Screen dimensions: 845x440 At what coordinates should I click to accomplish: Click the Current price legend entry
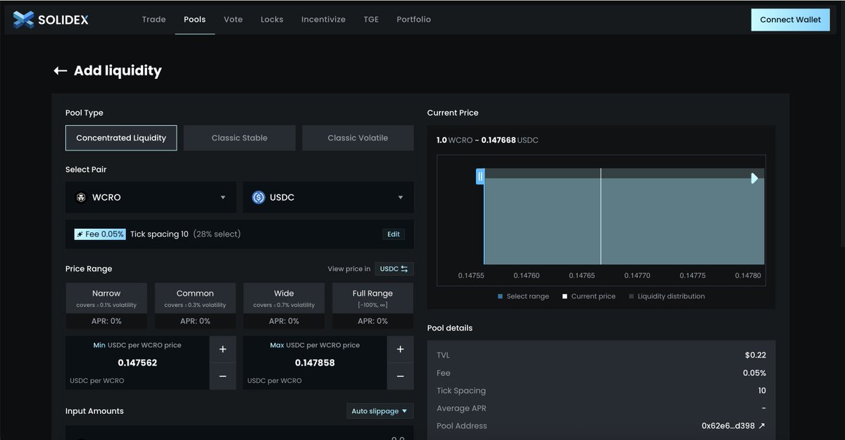coord(589,296)
